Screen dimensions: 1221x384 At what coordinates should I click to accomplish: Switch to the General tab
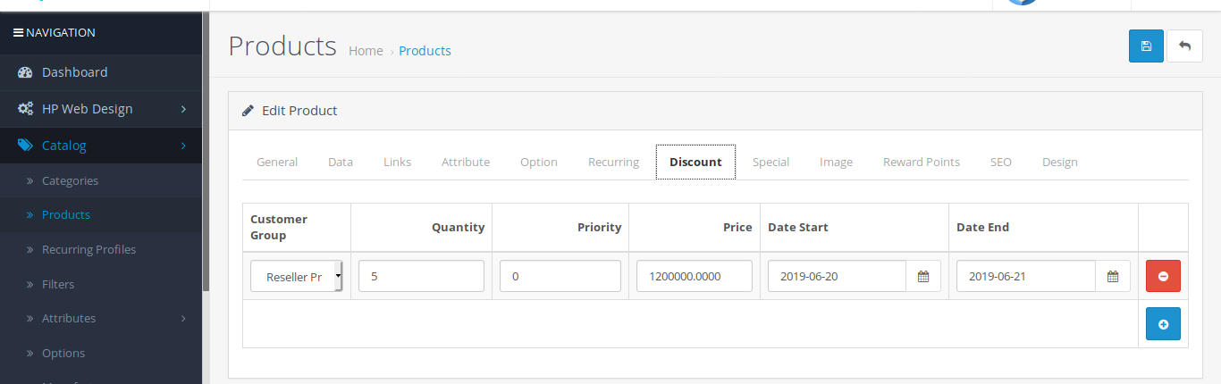(x=277, y=162)
